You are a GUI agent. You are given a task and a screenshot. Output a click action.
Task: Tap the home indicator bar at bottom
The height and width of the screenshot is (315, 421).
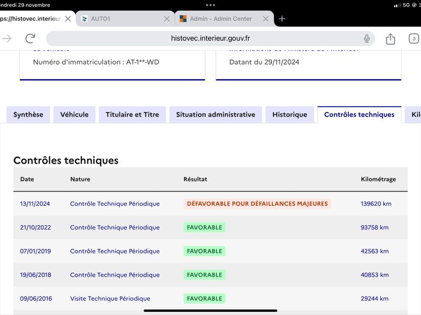click(x=210, y=311)
